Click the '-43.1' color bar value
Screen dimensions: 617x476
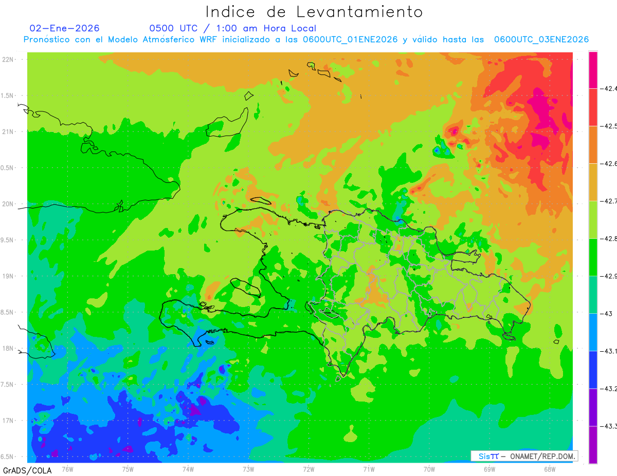pyautogui.click(x=609, y=351)
